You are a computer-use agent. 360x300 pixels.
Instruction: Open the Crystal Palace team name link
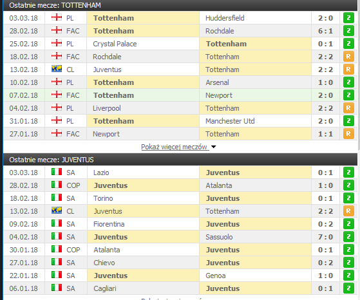[x=115, y=44]
